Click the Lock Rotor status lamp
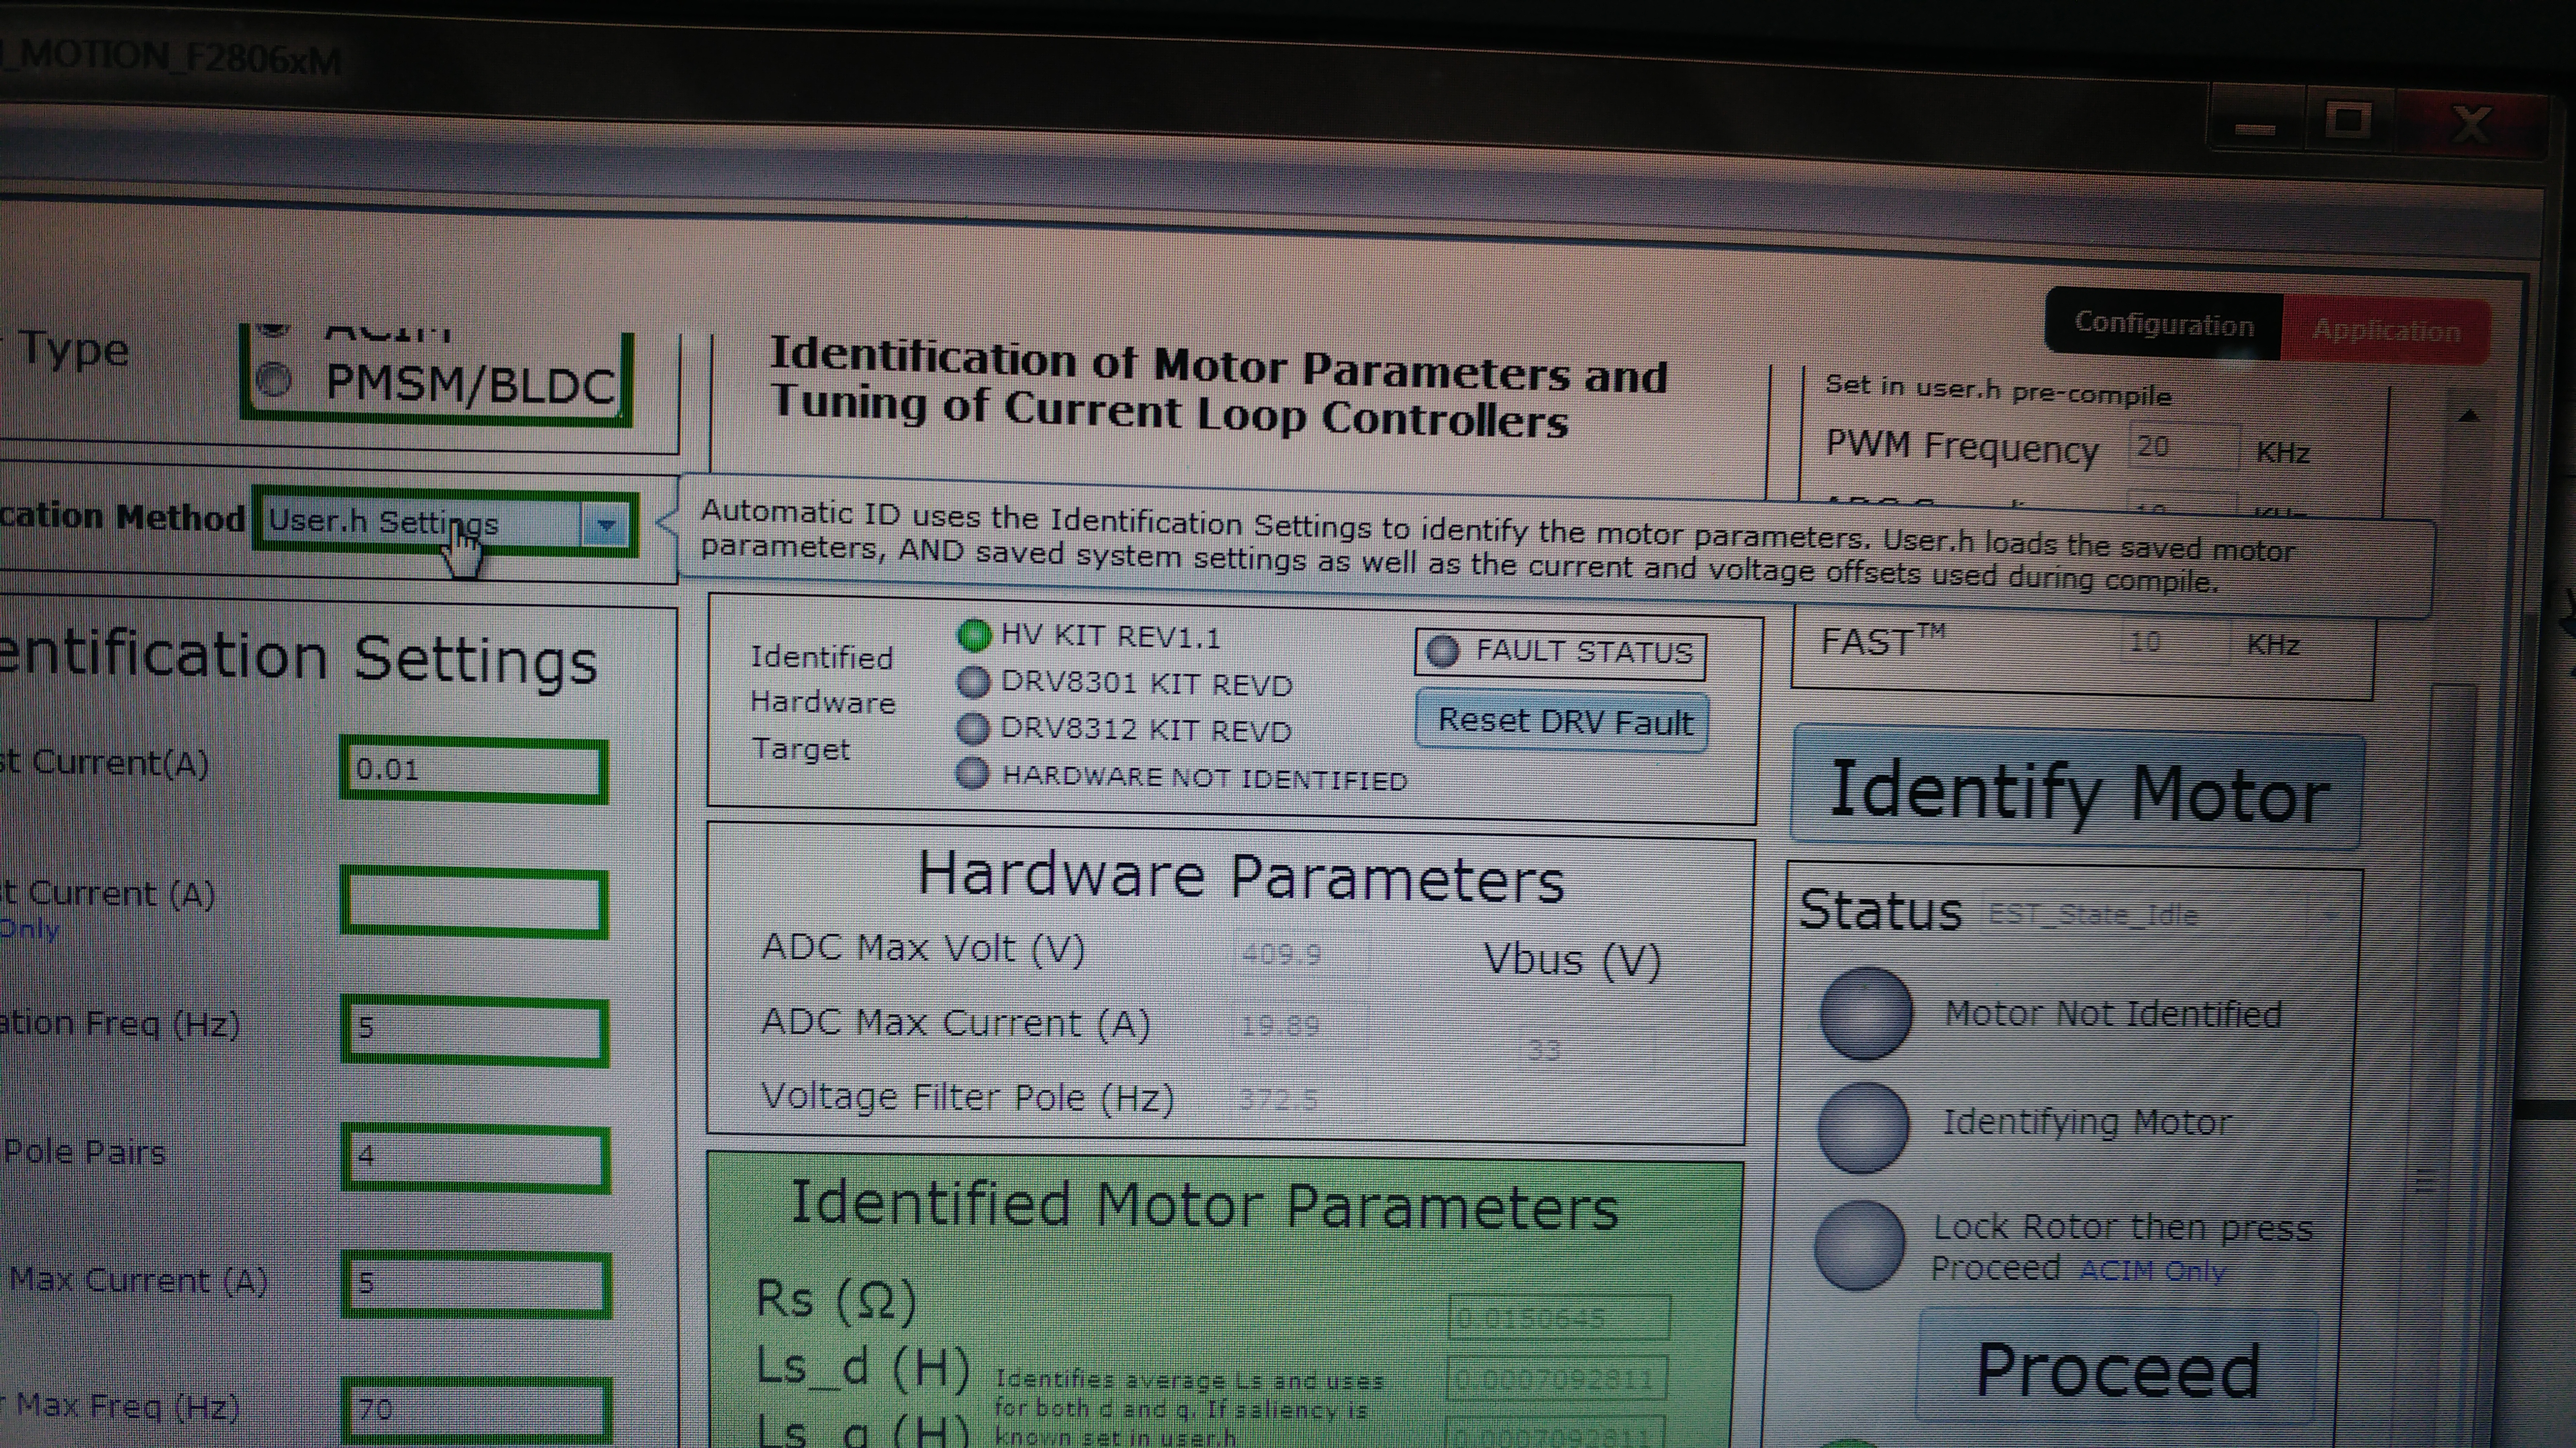The image size is (2576, 1448). click(x=1858, y=1245)
